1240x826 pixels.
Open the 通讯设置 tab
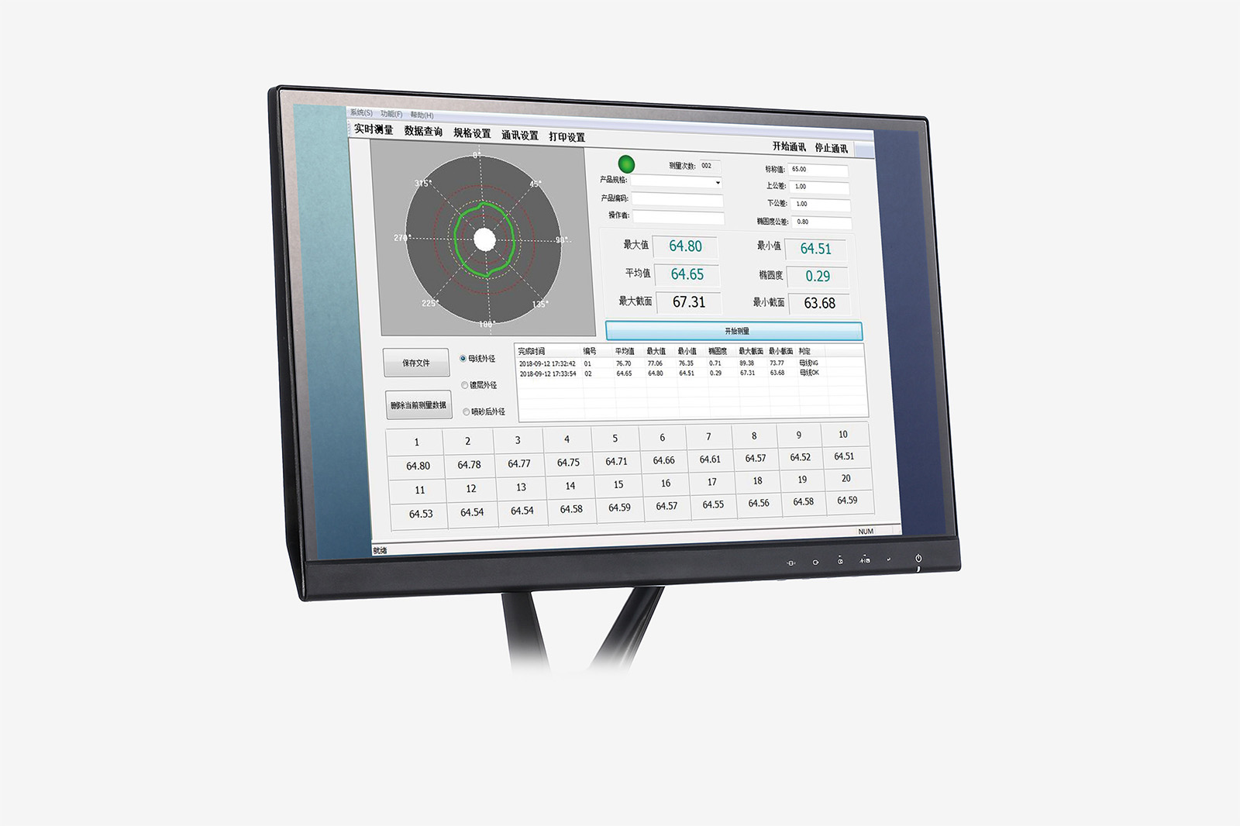pos(519,136)
